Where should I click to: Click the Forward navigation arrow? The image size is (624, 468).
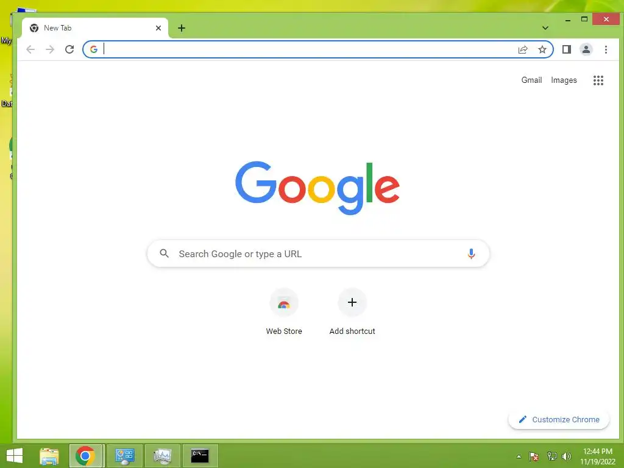point(50,49)
